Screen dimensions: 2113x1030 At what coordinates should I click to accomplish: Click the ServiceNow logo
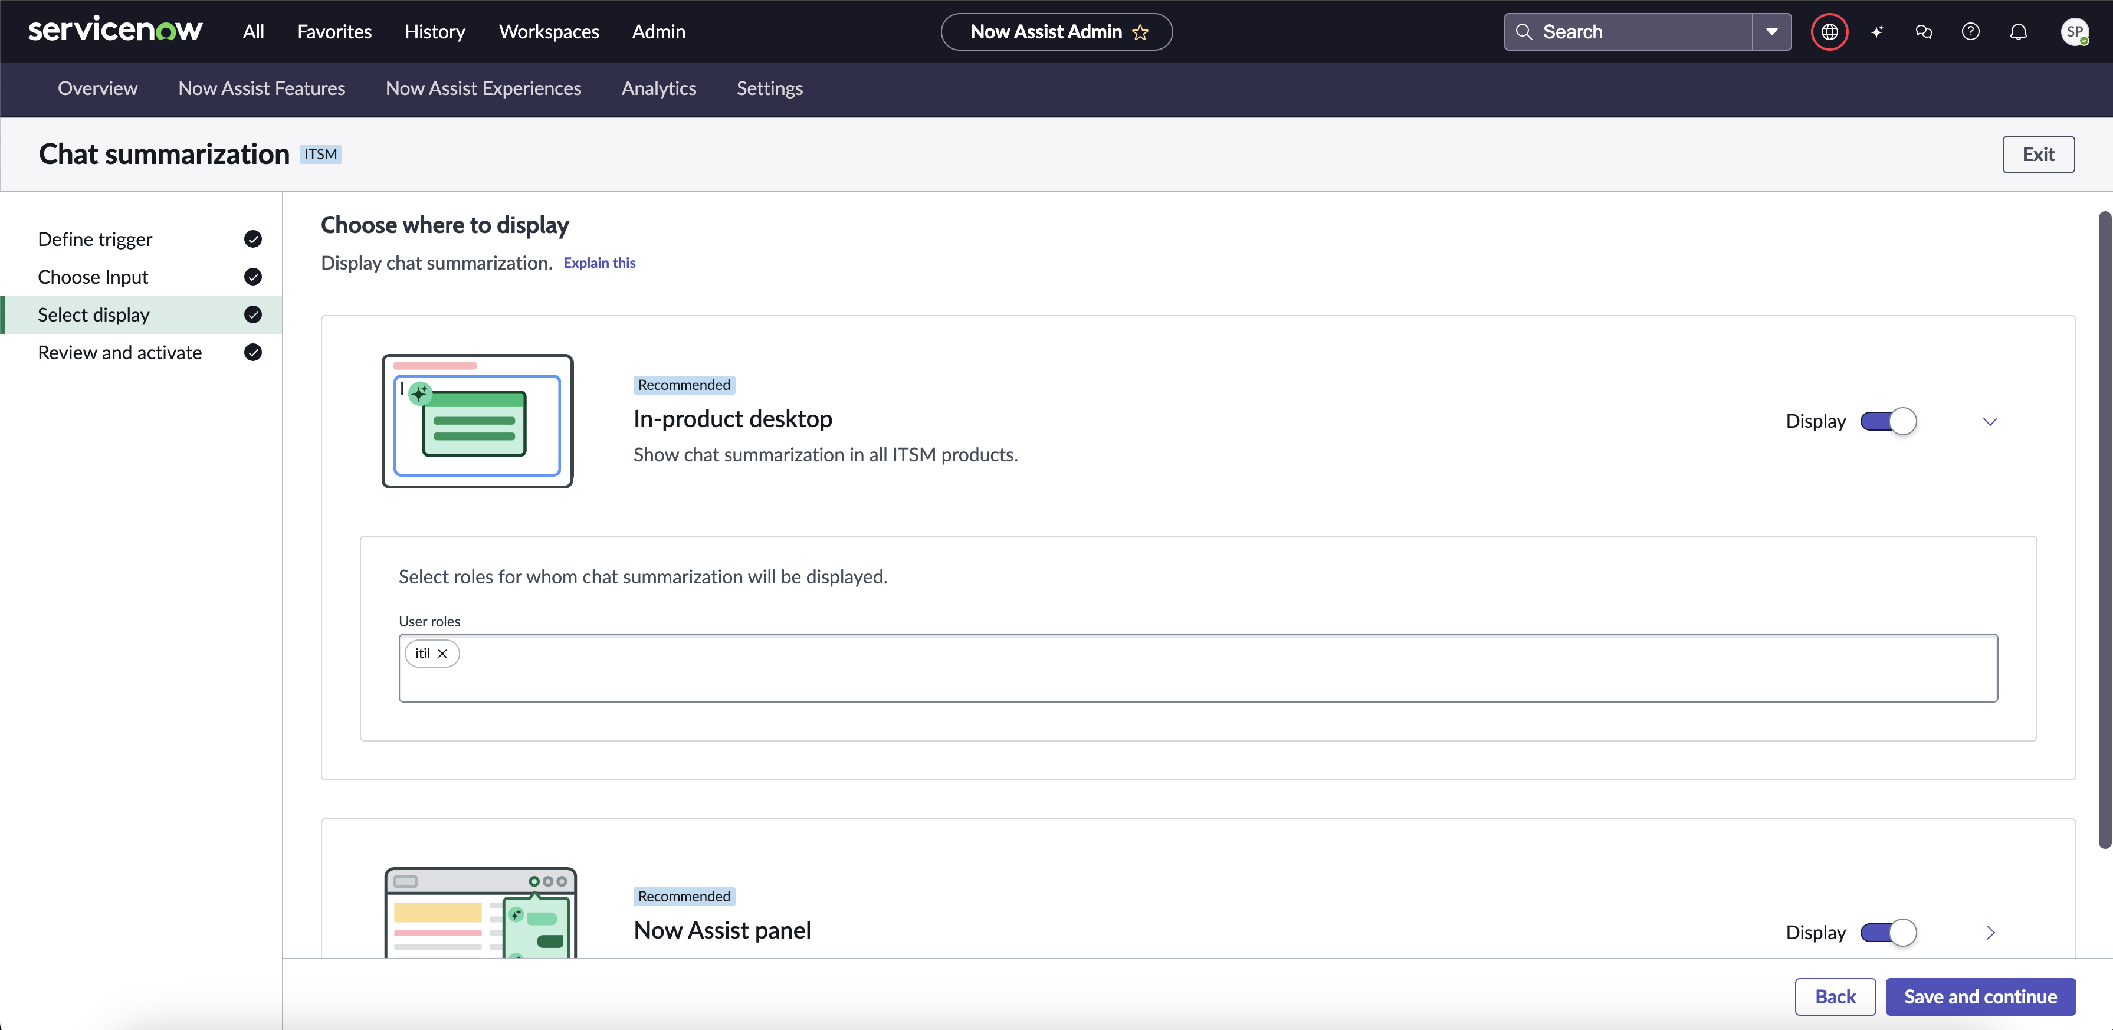[115, 31]
